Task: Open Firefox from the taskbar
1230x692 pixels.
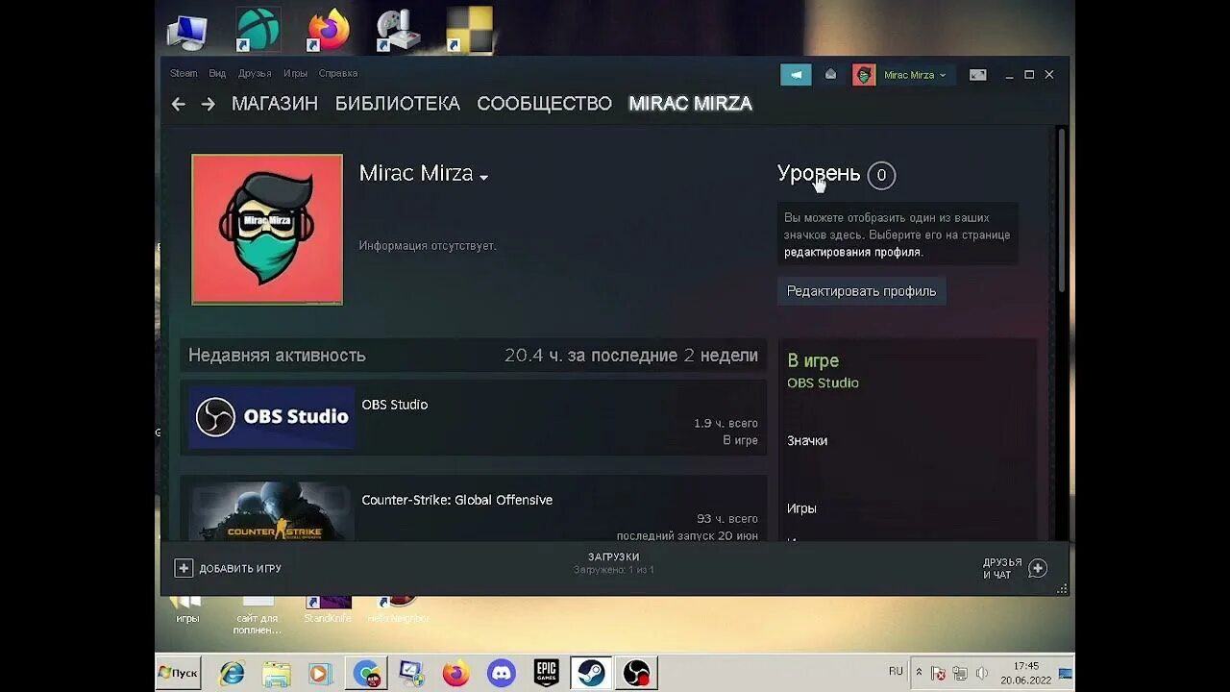Action: coord(455,673)
